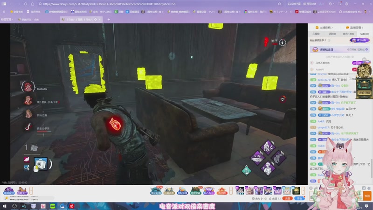Screen dimensions: 373x210
Task: Bookmark this page with star icon
Action: pos(279,4)
